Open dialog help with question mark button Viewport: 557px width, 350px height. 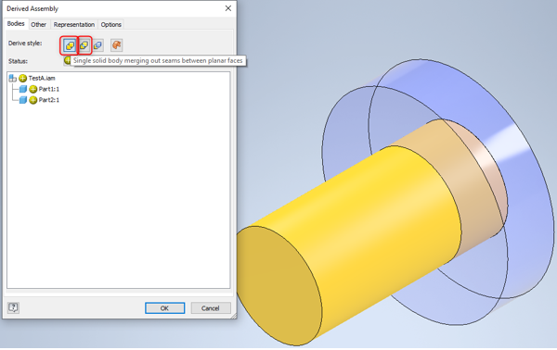coord(13,307)
